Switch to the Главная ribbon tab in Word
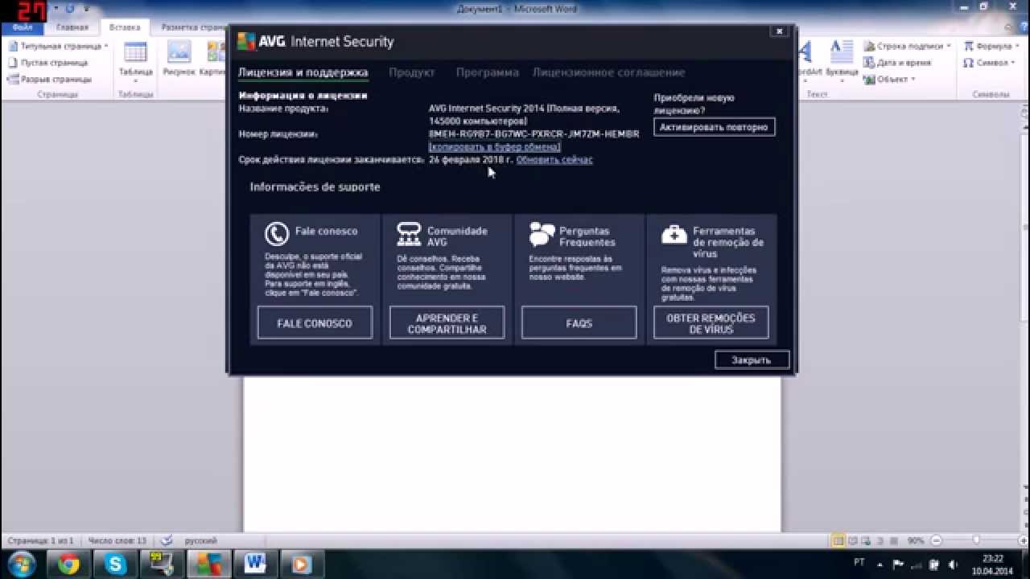 pyautogui.click(x=72, y=27)
